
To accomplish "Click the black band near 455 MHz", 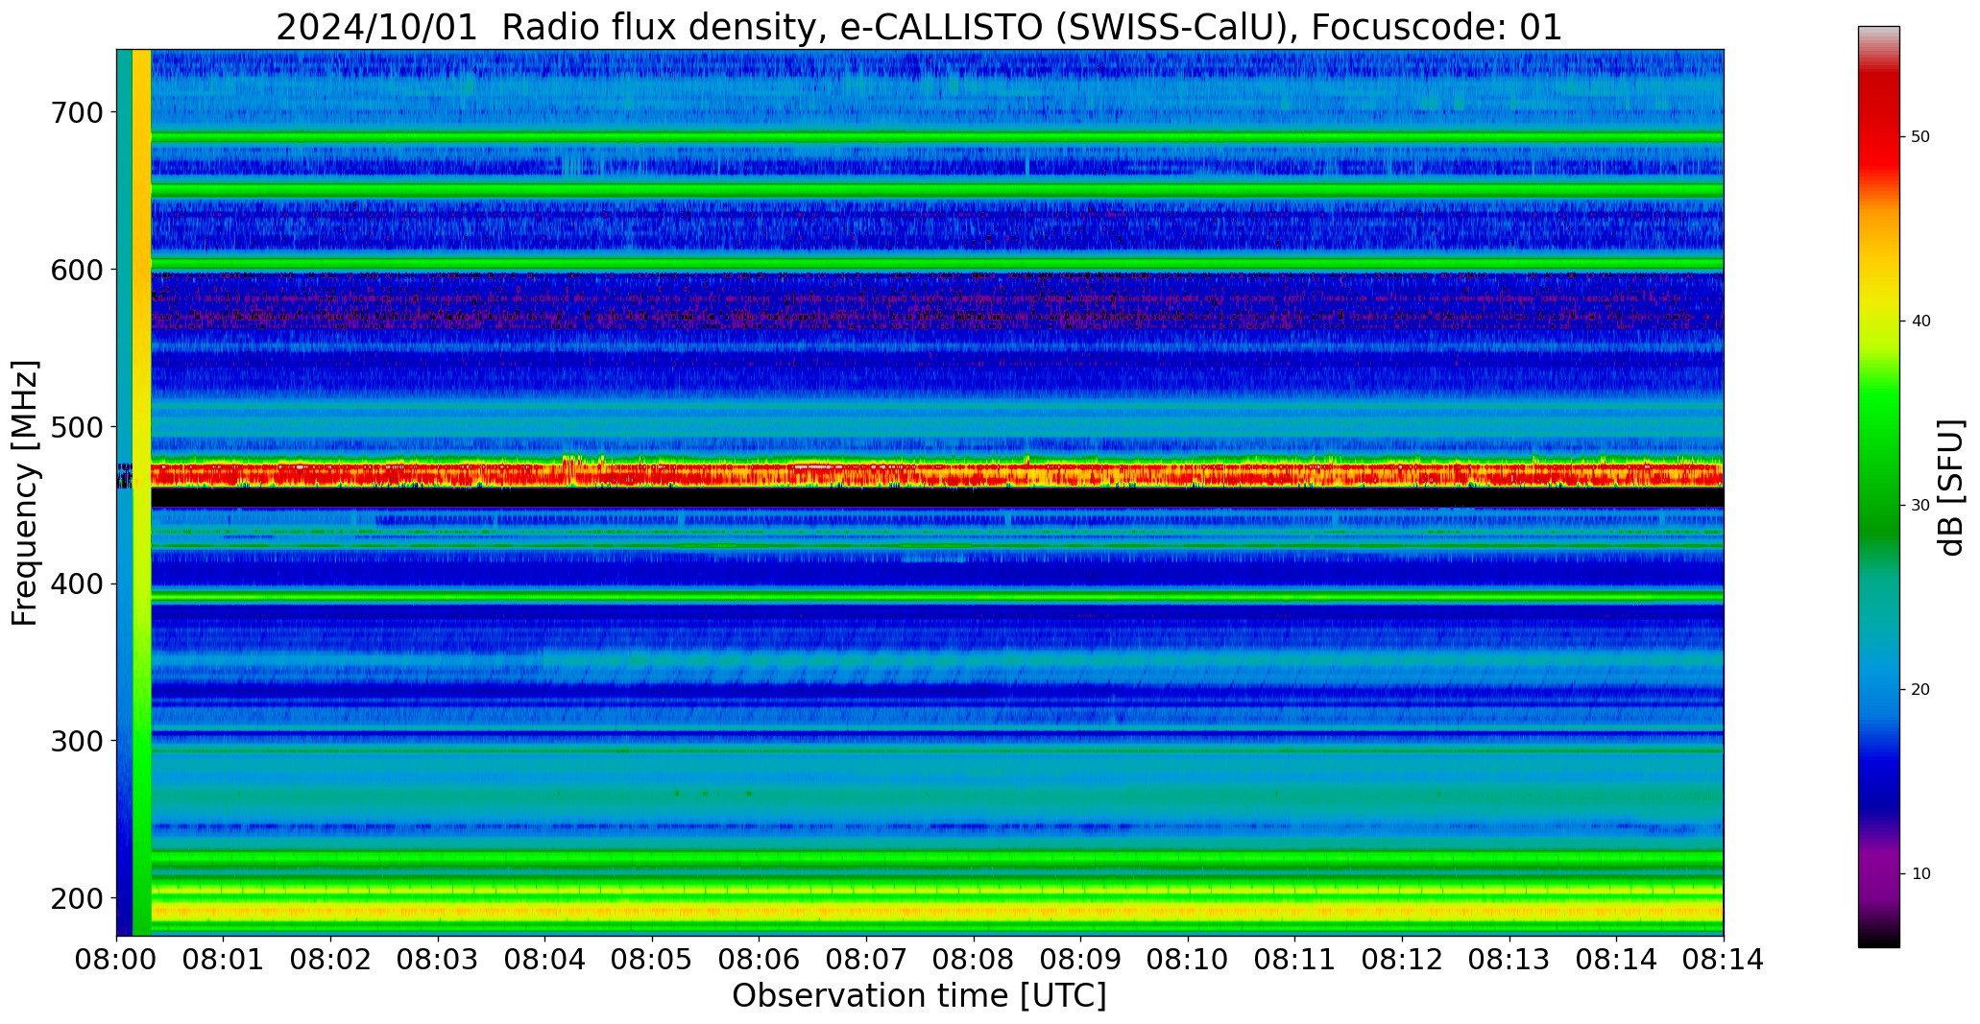I will point(936,497).
